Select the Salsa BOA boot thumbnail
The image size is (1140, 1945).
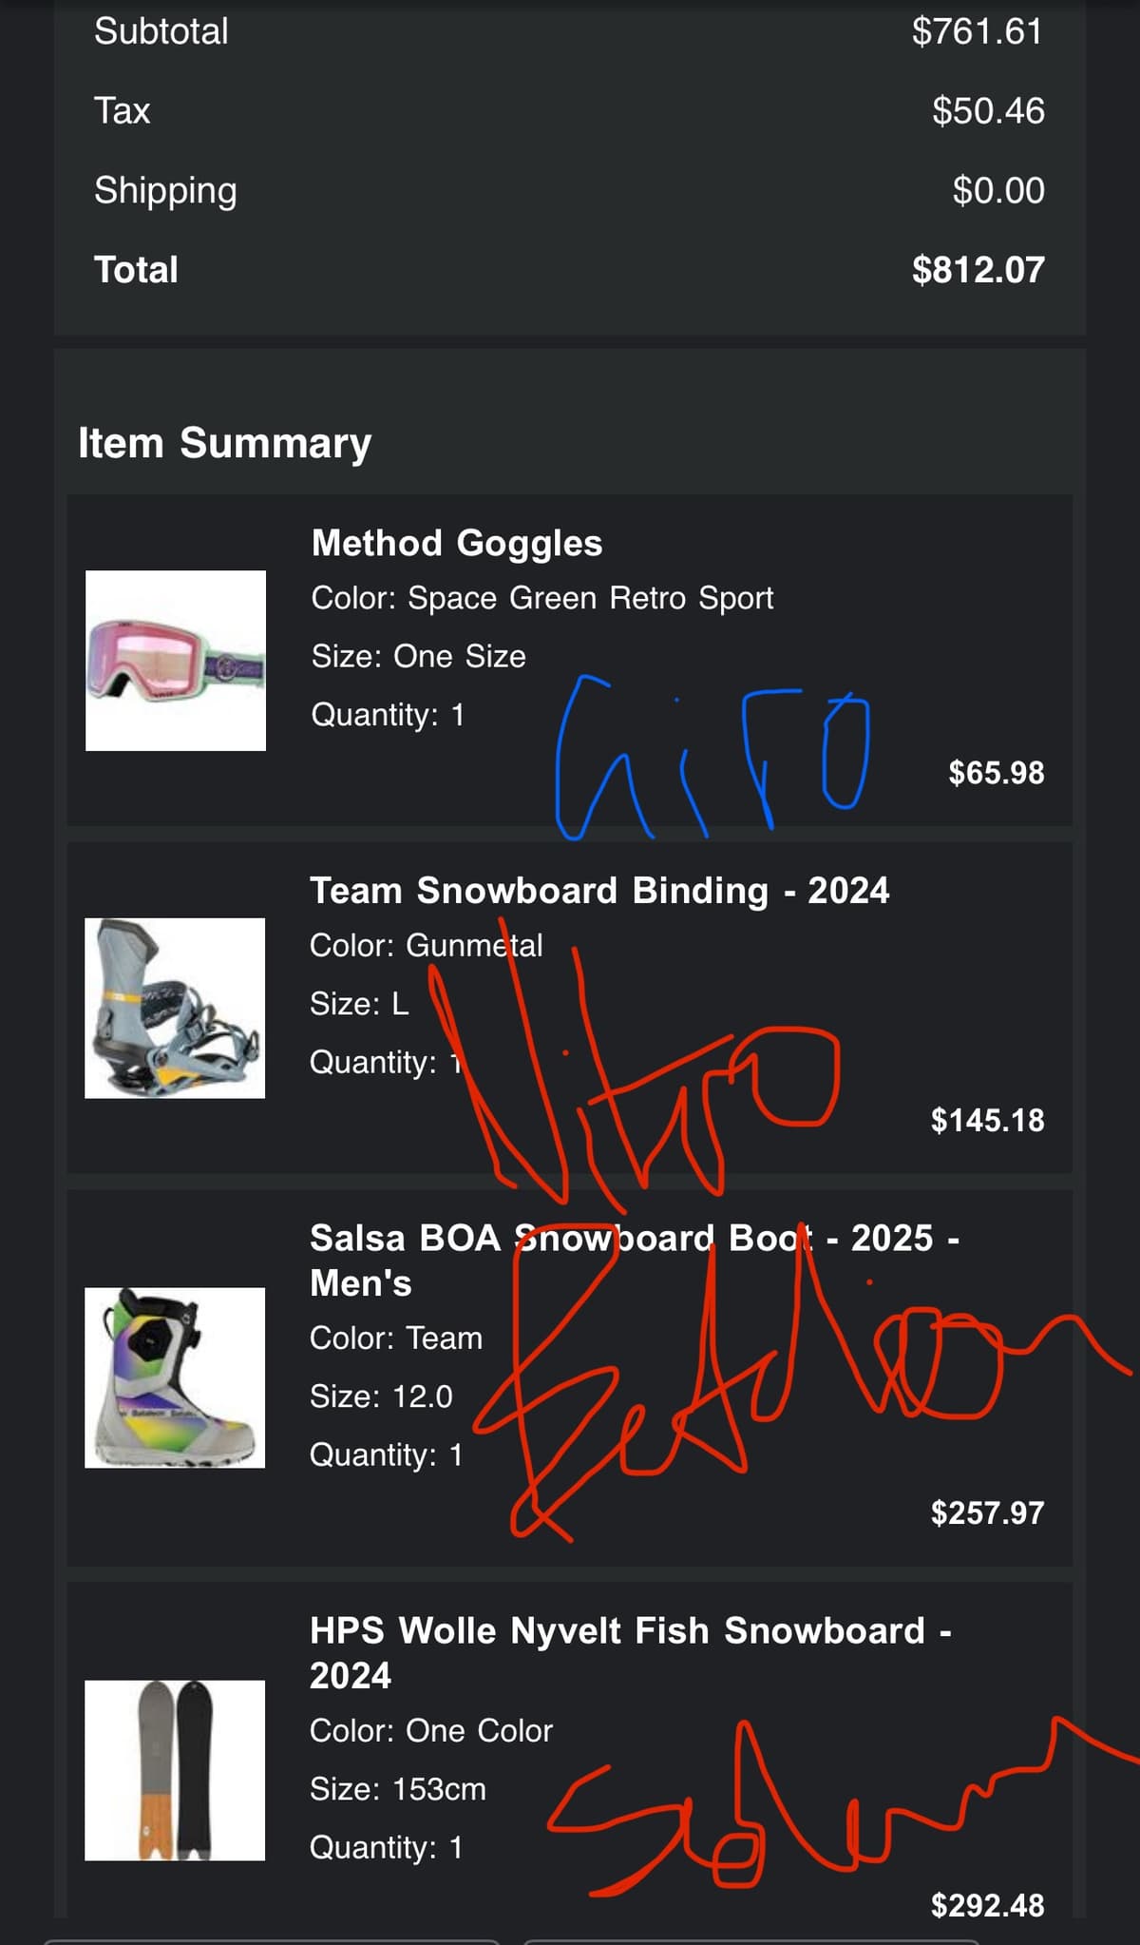coord(175,1377)
